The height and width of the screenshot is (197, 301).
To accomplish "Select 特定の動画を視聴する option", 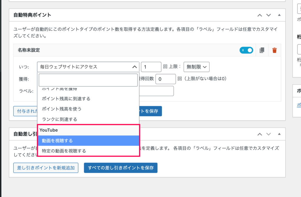I will pyautogui.click(x=88, y=151).
